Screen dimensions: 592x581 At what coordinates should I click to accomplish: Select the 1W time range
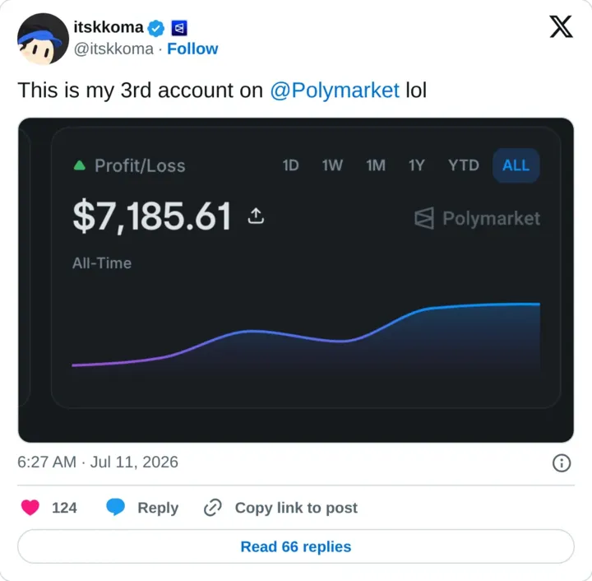[332, 165]
